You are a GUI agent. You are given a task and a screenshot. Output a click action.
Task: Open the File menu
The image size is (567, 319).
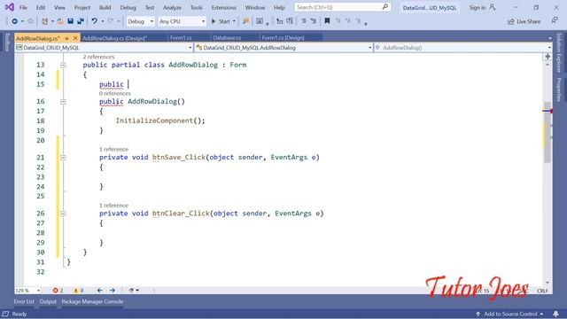23,7
